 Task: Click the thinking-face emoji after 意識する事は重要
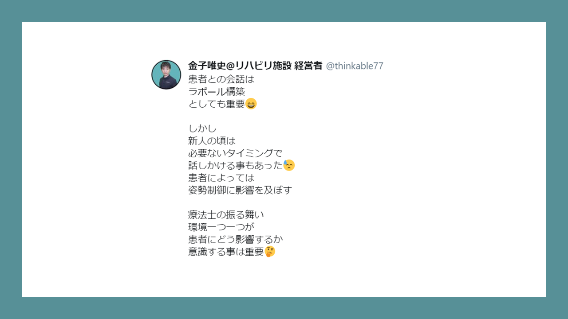(270, 252)
